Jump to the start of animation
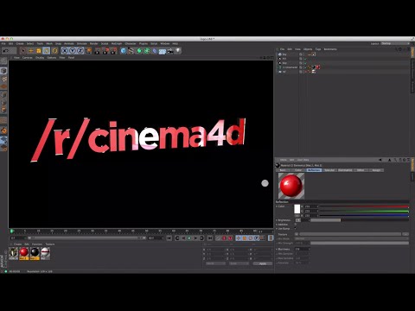The image size is (415, 311). (x=169, y=238)
